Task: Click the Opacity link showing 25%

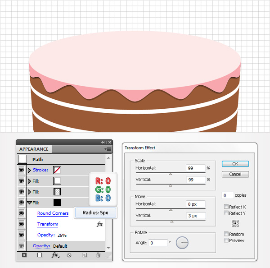Action: (x=46, y=235)
